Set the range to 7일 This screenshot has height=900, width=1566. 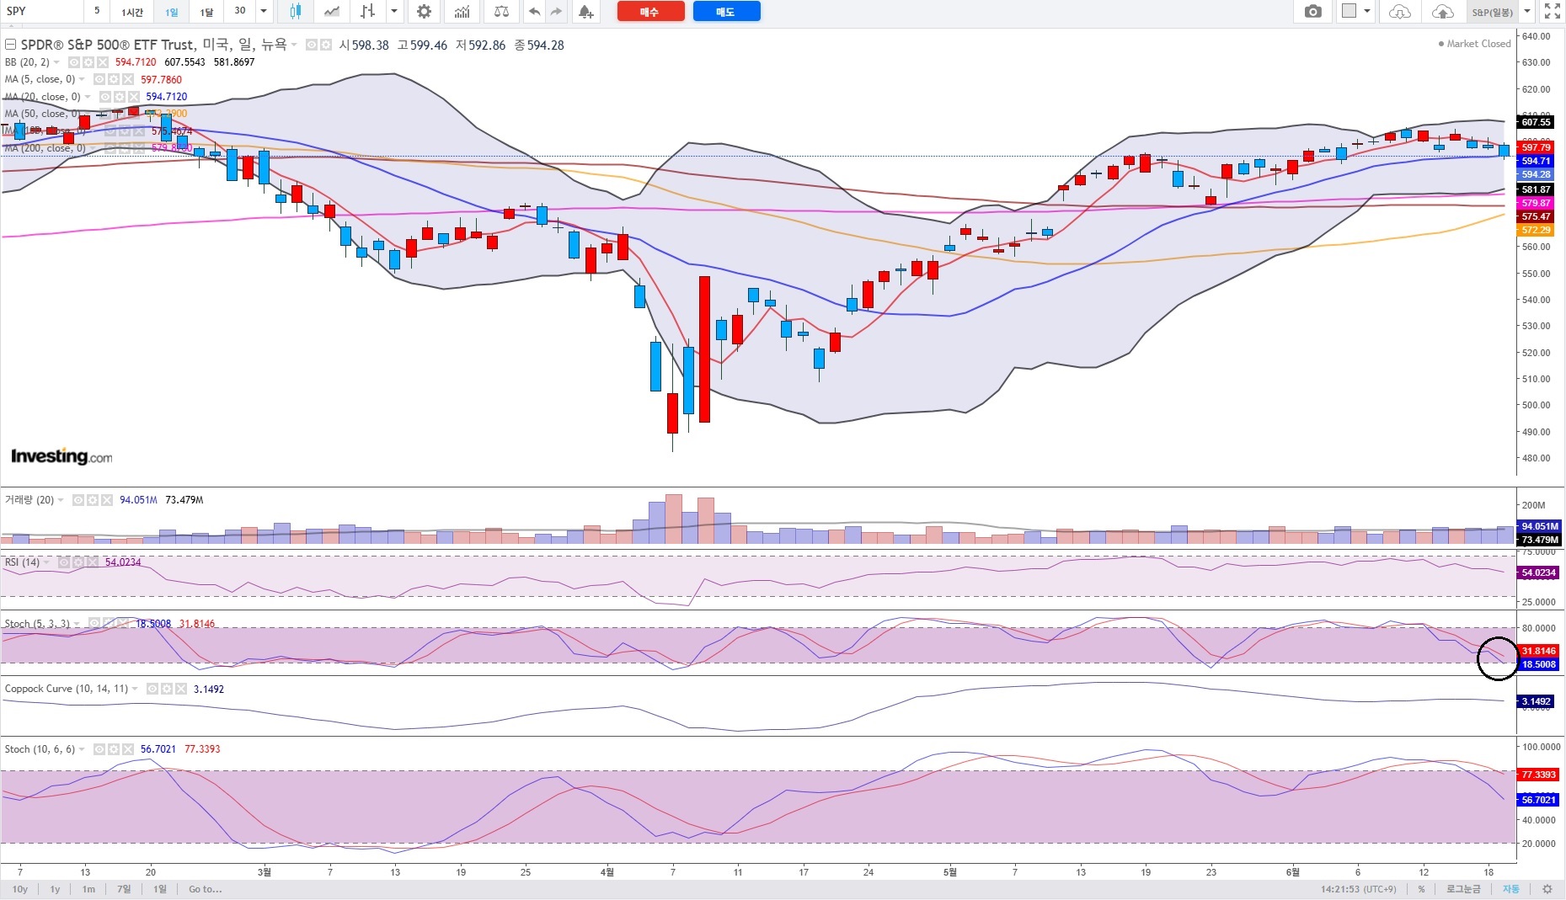point(124,889)
